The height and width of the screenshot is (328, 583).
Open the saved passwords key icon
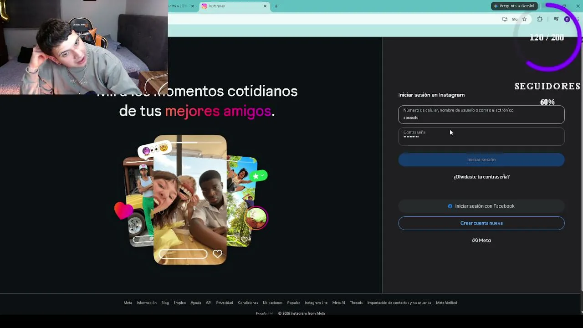point(515,19)
